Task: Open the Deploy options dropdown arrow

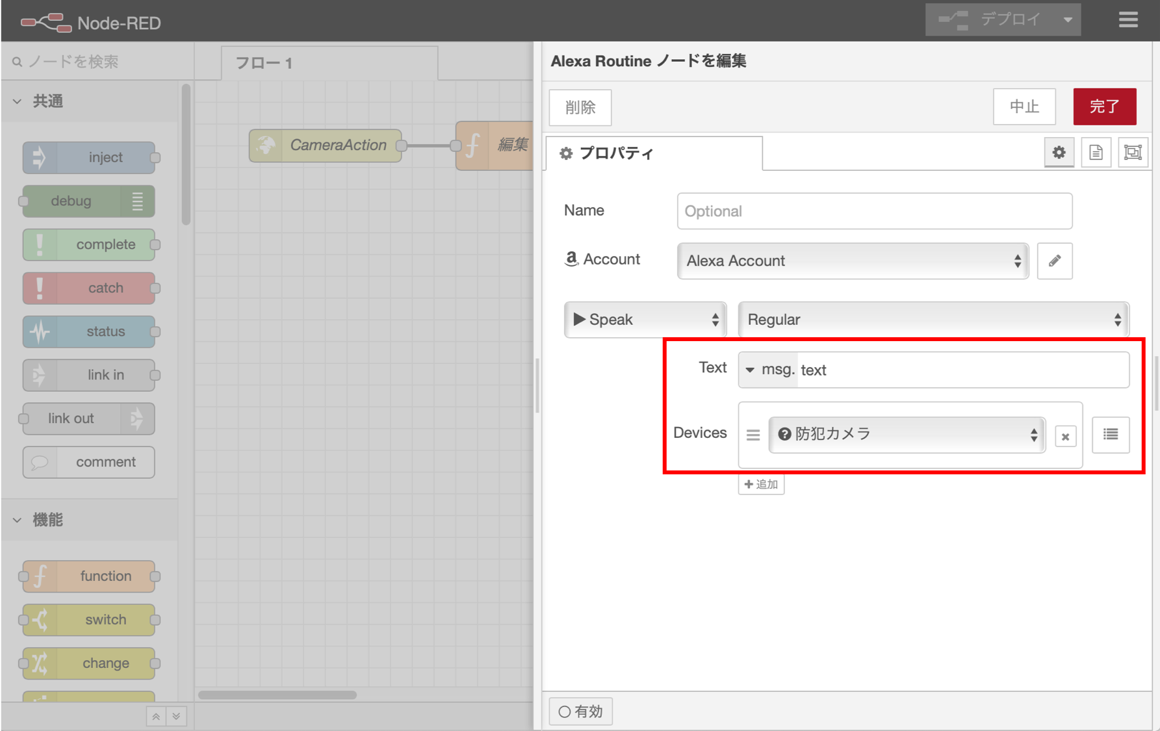Action: tap(1068, 19)
